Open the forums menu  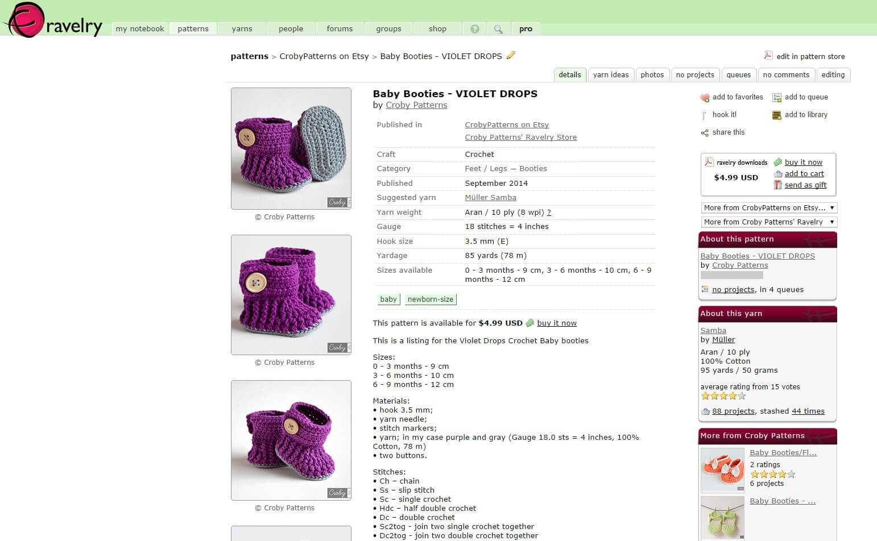tap(340, 29)
